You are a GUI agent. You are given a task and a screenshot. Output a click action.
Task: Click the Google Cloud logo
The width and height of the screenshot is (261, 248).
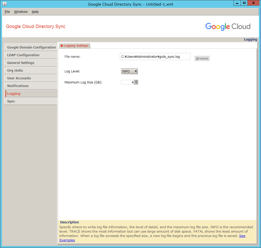(228, 27)
